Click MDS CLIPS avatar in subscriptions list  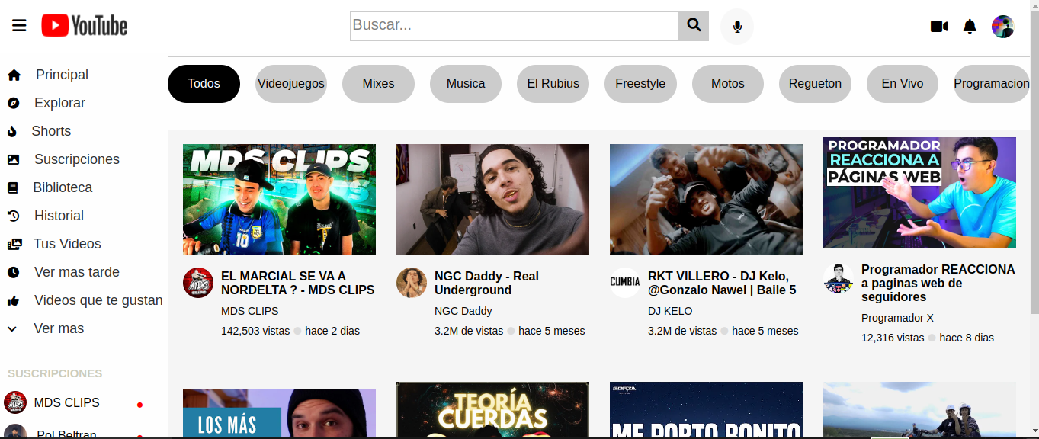15,402
